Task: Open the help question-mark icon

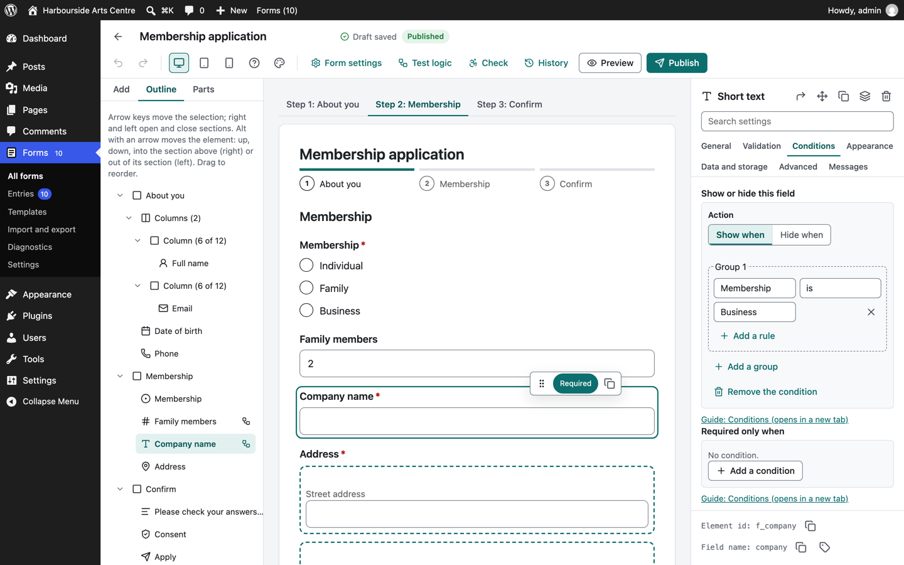Action: 254,63
